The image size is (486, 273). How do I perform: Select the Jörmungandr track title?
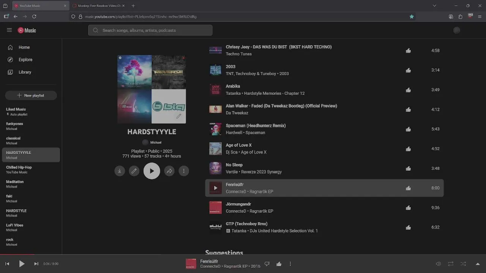click(238, 204)
